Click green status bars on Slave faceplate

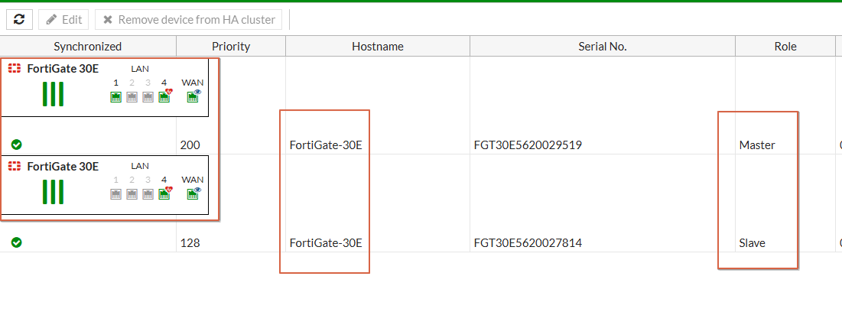pos(54,192)
